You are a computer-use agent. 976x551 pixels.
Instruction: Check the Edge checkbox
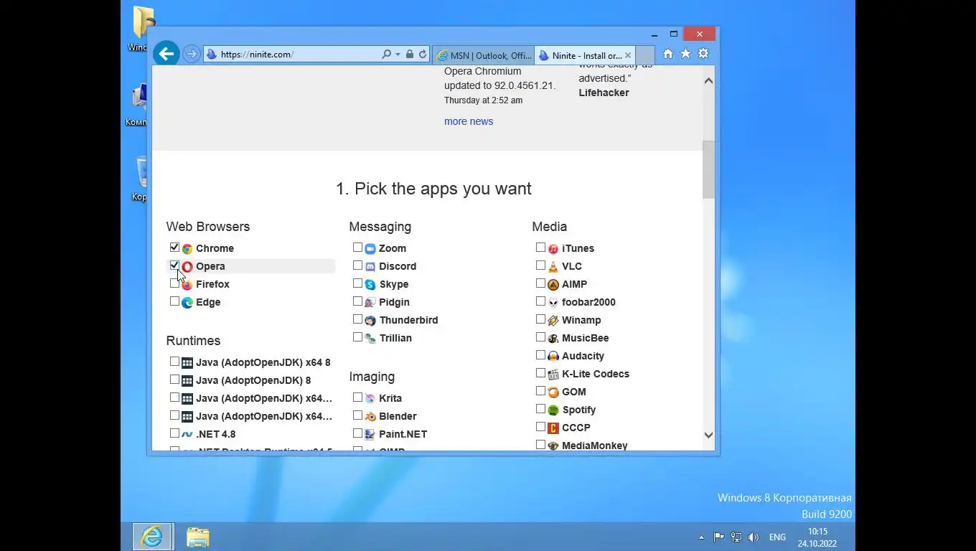[174, 301]
